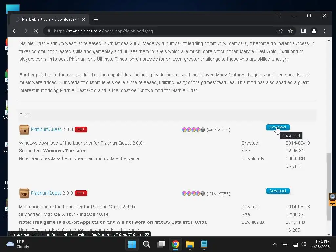Image resolution: width=336 pixels, height=252 pixels.
Task: Click the '(219 votes)' text
Action: pos(218,193)
